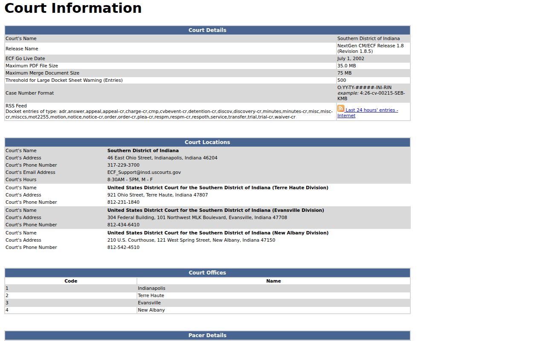This screenshot has width=546, height=341.
Task: Click the phone number 812-434-6410
Action: click(x=123, y=225)
